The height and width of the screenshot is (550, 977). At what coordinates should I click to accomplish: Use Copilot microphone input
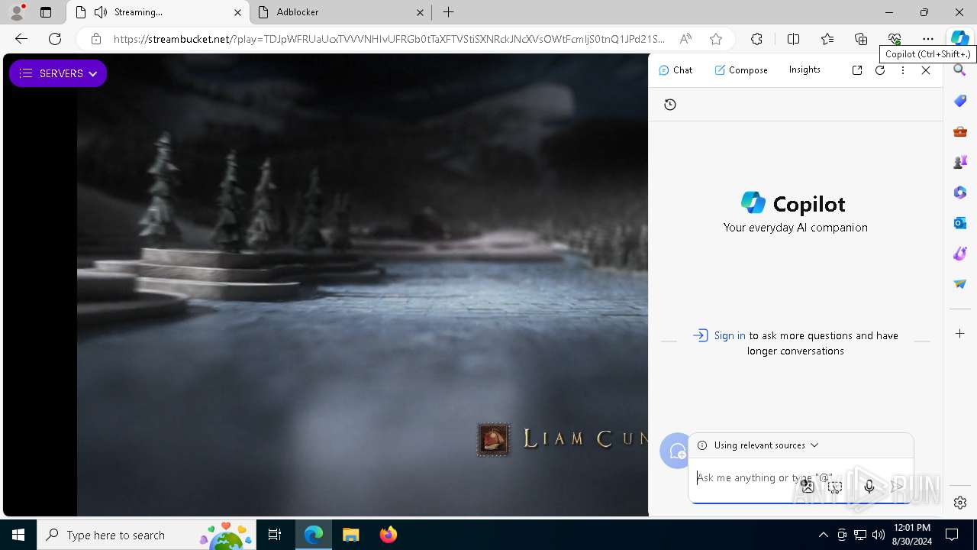[x=869, y=487]
